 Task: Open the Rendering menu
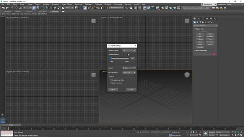pyautogui.click(x=78, y=4)
